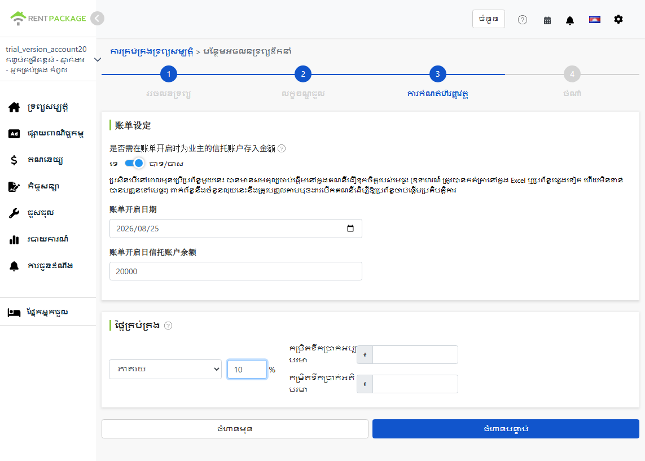Change language via Cambodia flag icon
This screenshot has height=461, width=645.
tap(595, 19)
